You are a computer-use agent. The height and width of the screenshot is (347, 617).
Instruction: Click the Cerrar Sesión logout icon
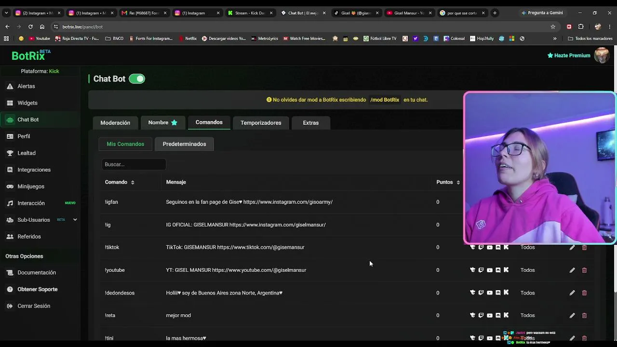(x=10, y=306)
